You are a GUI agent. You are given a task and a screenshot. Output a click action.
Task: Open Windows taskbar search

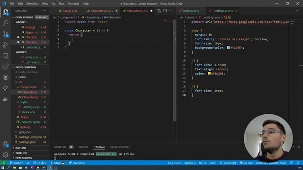tap(9, 168)
